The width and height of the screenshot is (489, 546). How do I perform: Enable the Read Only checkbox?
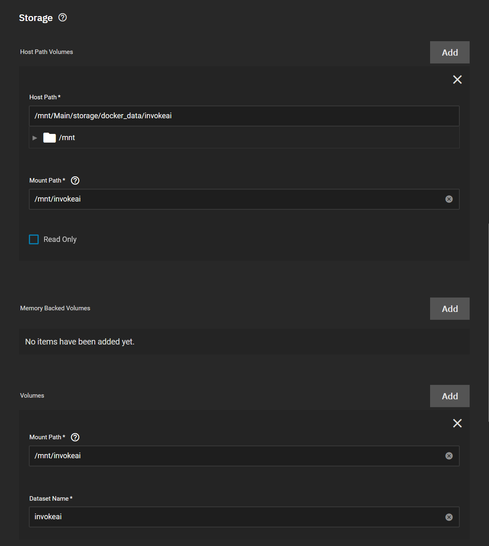34,239
